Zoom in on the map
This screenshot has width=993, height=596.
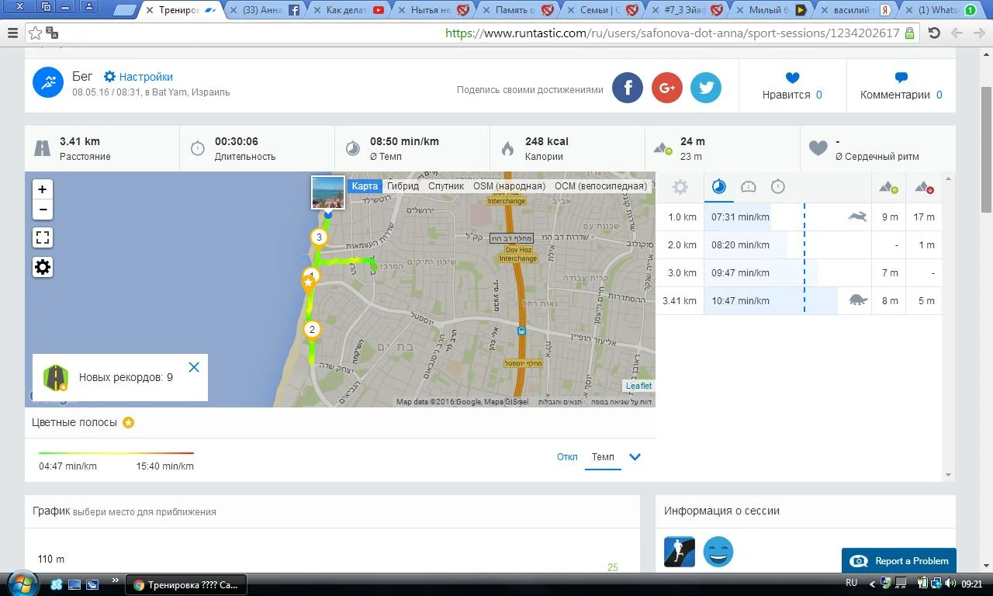point(43,189)
